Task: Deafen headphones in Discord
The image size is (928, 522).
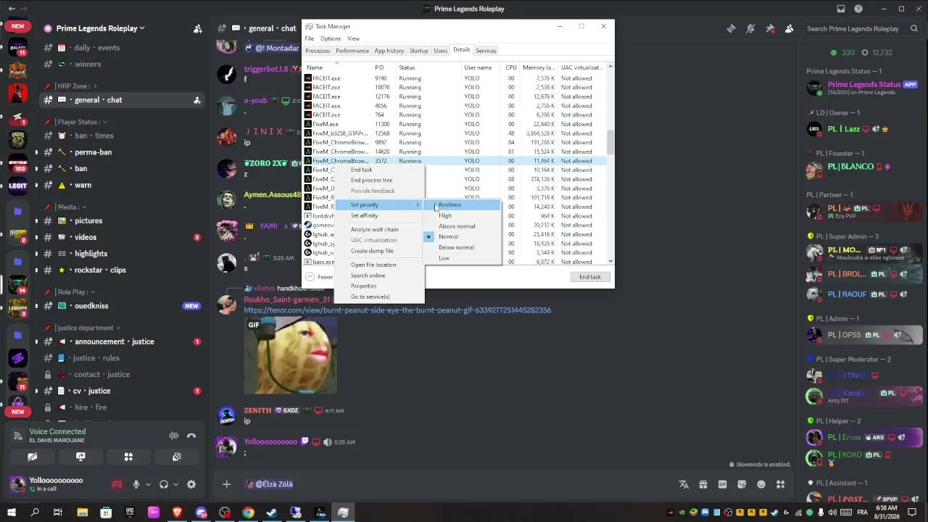Action: 164,484
